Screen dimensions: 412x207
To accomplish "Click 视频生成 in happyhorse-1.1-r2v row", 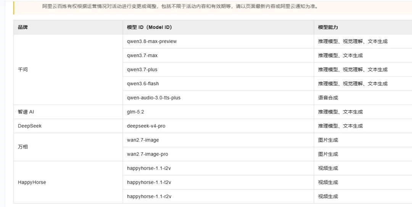I will 328,196.
